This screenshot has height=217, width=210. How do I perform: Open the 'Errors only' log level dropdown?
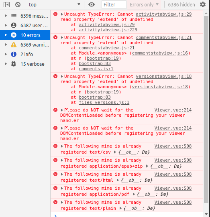(144, 5)
